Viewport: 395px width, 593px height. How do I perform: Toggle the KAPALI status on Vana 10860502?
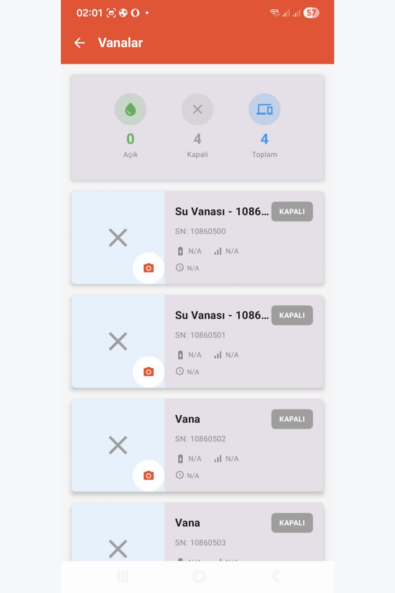click(x=292, y=419)
